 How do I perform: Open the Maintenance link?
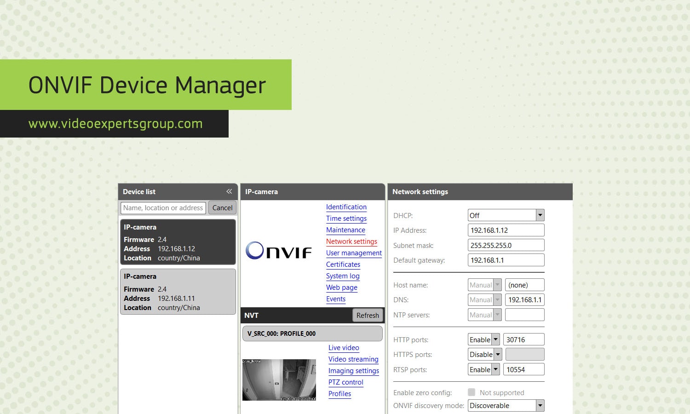(x=345, y=230)
